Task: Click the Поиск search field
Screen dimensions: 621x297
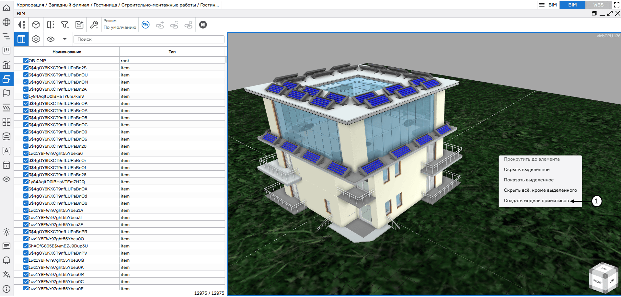Action: (149, 39)
